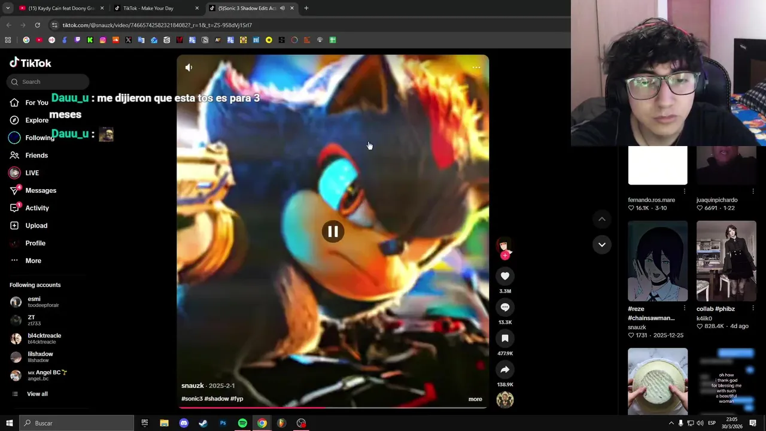
Task: Reload the current page
Action: [x=37, y=25]
